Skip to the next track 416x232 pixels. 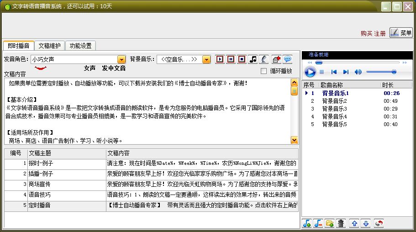pos(346,72)
